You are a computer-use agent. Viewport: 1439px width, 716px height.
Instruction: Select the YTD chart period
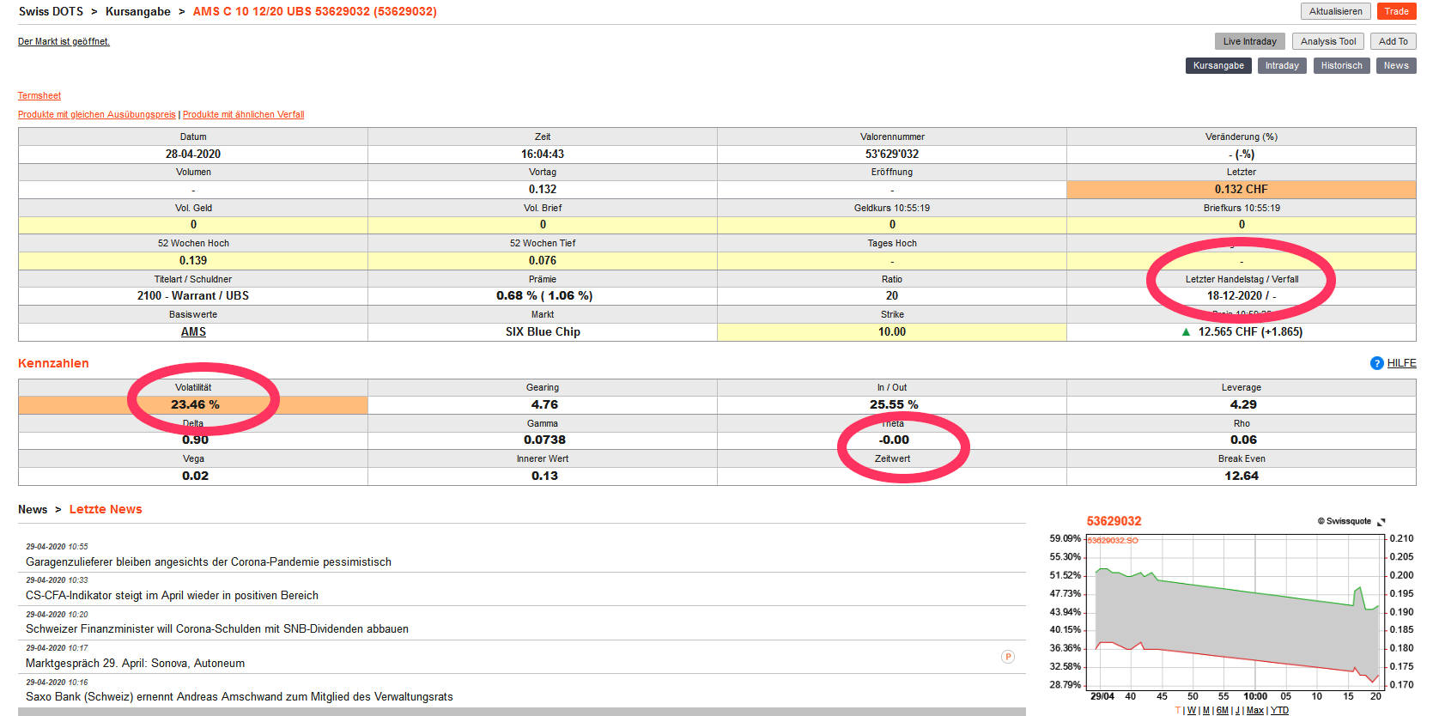pos(1279,711)
